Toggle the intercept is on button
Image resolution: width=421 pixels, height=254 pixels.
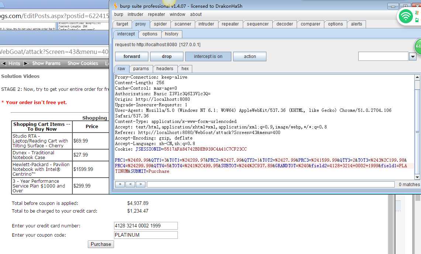tap(208, 56)
